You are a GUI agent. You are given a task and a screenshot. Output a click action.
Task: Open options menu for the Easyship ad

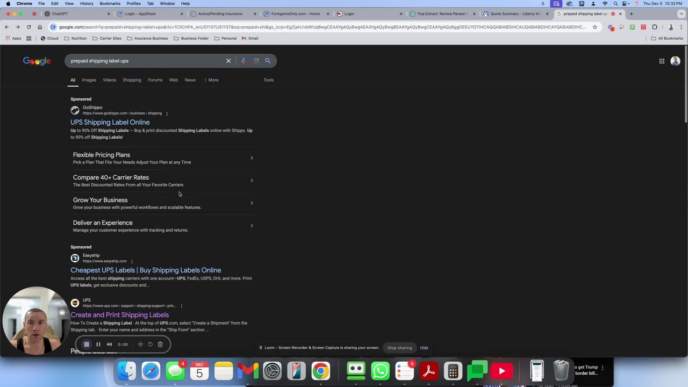132,261
